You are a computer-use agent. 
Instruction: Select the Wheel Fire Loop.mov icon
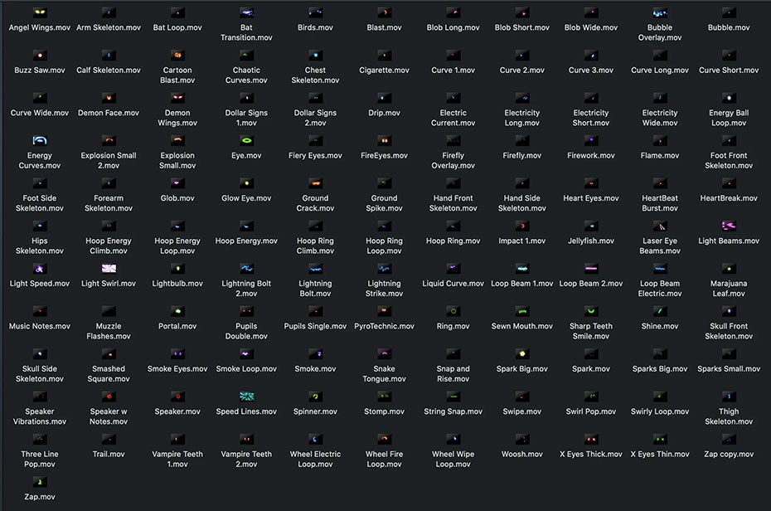pos(384,439)
